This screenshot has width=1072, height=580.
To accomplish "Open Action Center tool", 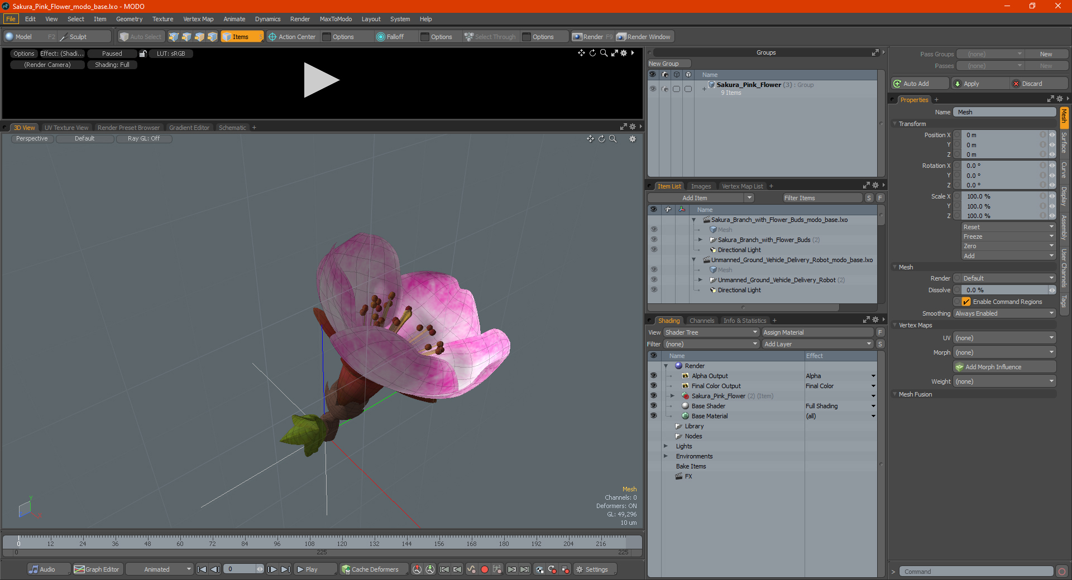I will 292,37.
